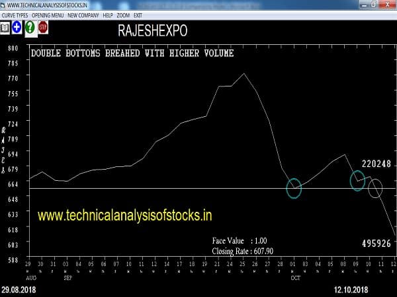The width and height of the screenshot is (397, 297).
Task: Open the CURVE TYPES menu
Action: point(14,15)
